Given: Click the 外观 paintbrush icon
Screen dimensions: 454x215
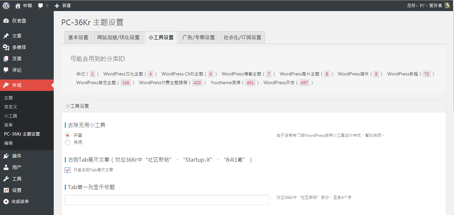Looking at the screenshot, I should click(x=6, y=85).
